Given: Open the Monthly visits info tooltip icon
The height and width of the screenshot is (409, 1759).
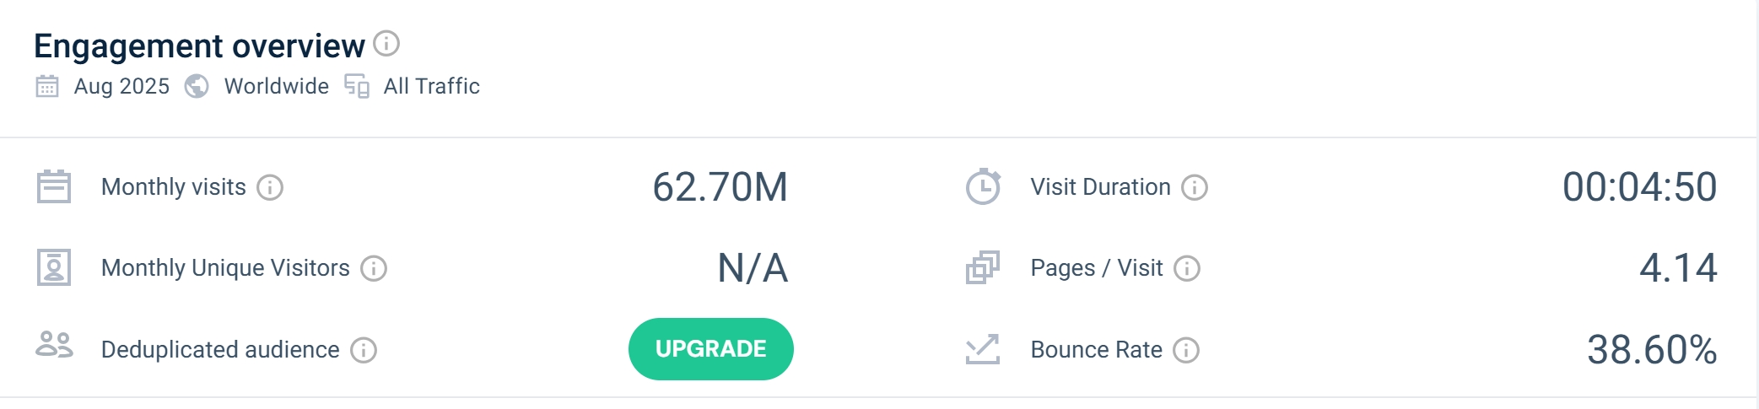Looking at the screenshot, I should tap(270, 187).
